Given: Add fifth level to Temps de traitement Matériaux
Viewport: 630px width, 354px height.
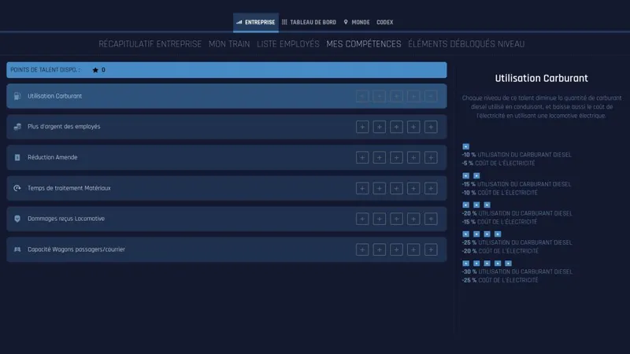Looking at the screenshot, I should [x=431, y=188].
